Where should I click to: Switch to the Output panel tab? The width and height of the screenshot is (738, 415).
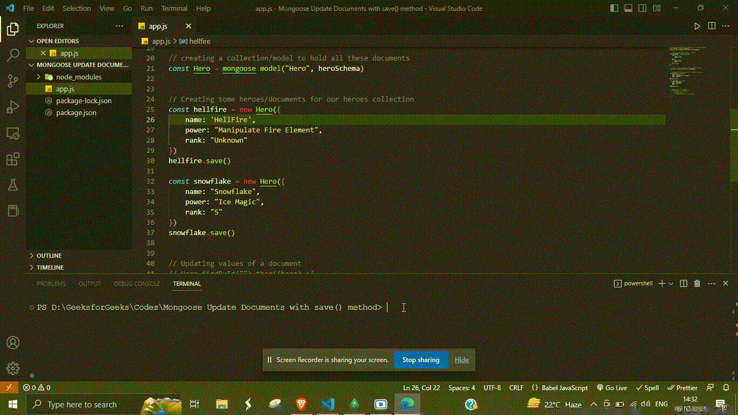point(90,283)
